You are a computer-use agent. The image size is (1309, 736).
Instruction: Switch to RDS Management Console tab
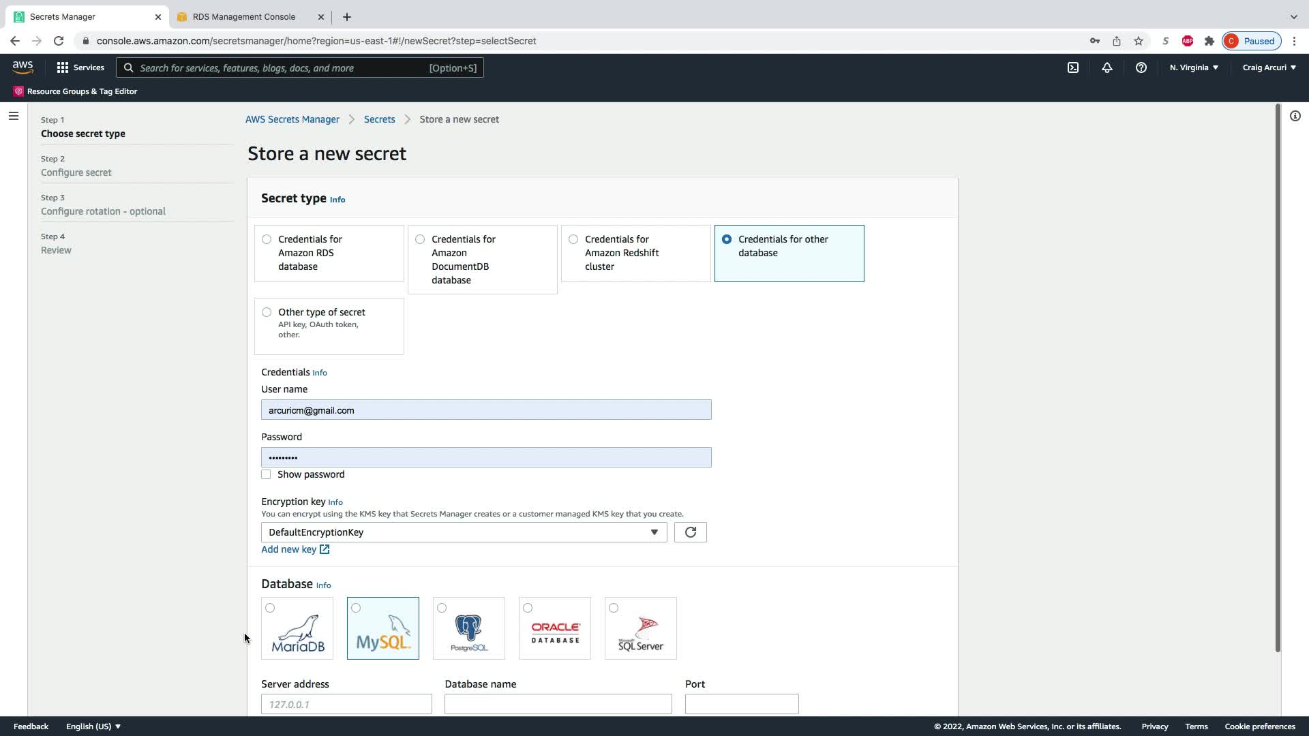click(x=244, y=16)
